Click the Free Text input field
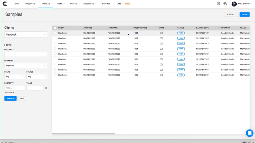 pyautogui.click(x=26, y=54)
